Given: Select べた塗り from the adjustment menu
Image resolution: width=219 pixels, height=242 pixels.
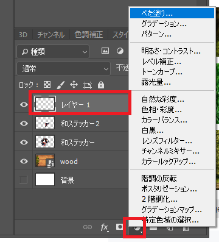Looking at the screenshot, I should [x=172, y=13].
